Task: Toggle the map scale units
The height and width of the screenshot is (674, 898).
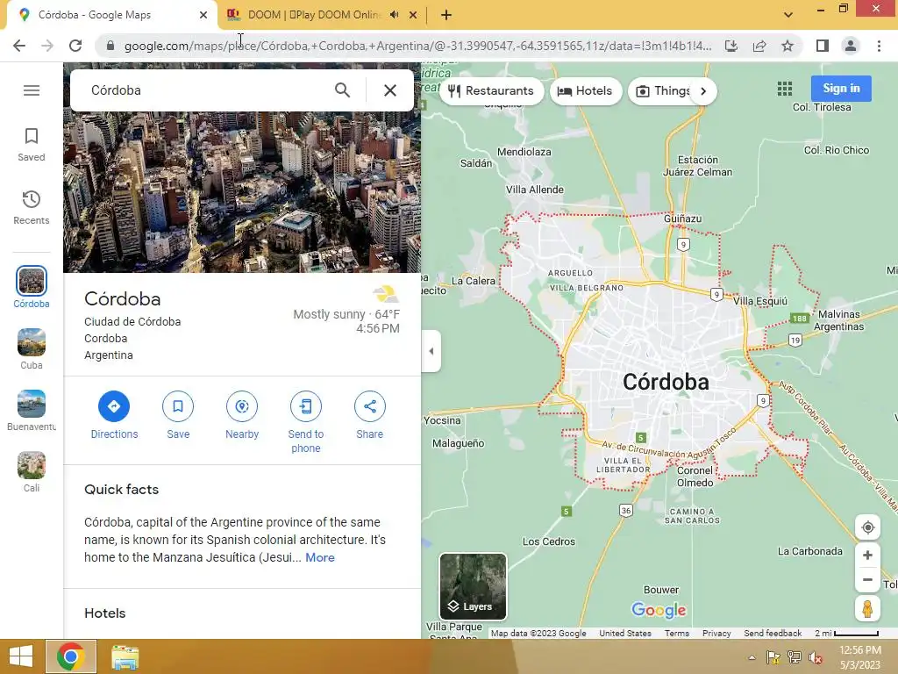Action: (x=846, y=634)
